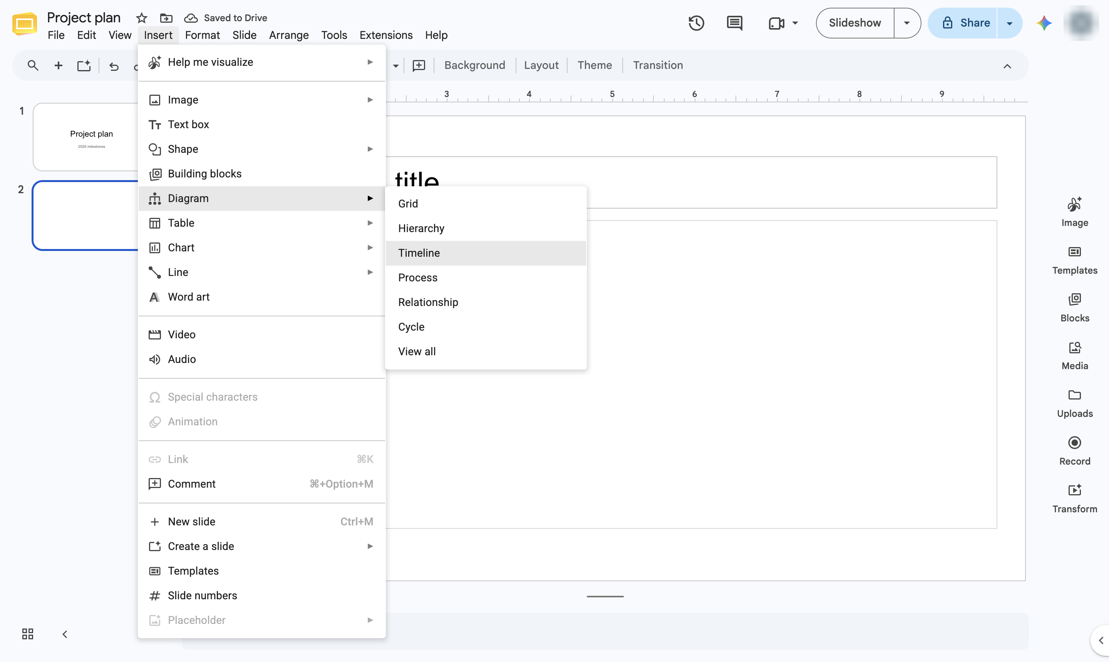
Task: Open the comments panel icon
Action: [x=734, y=23]
